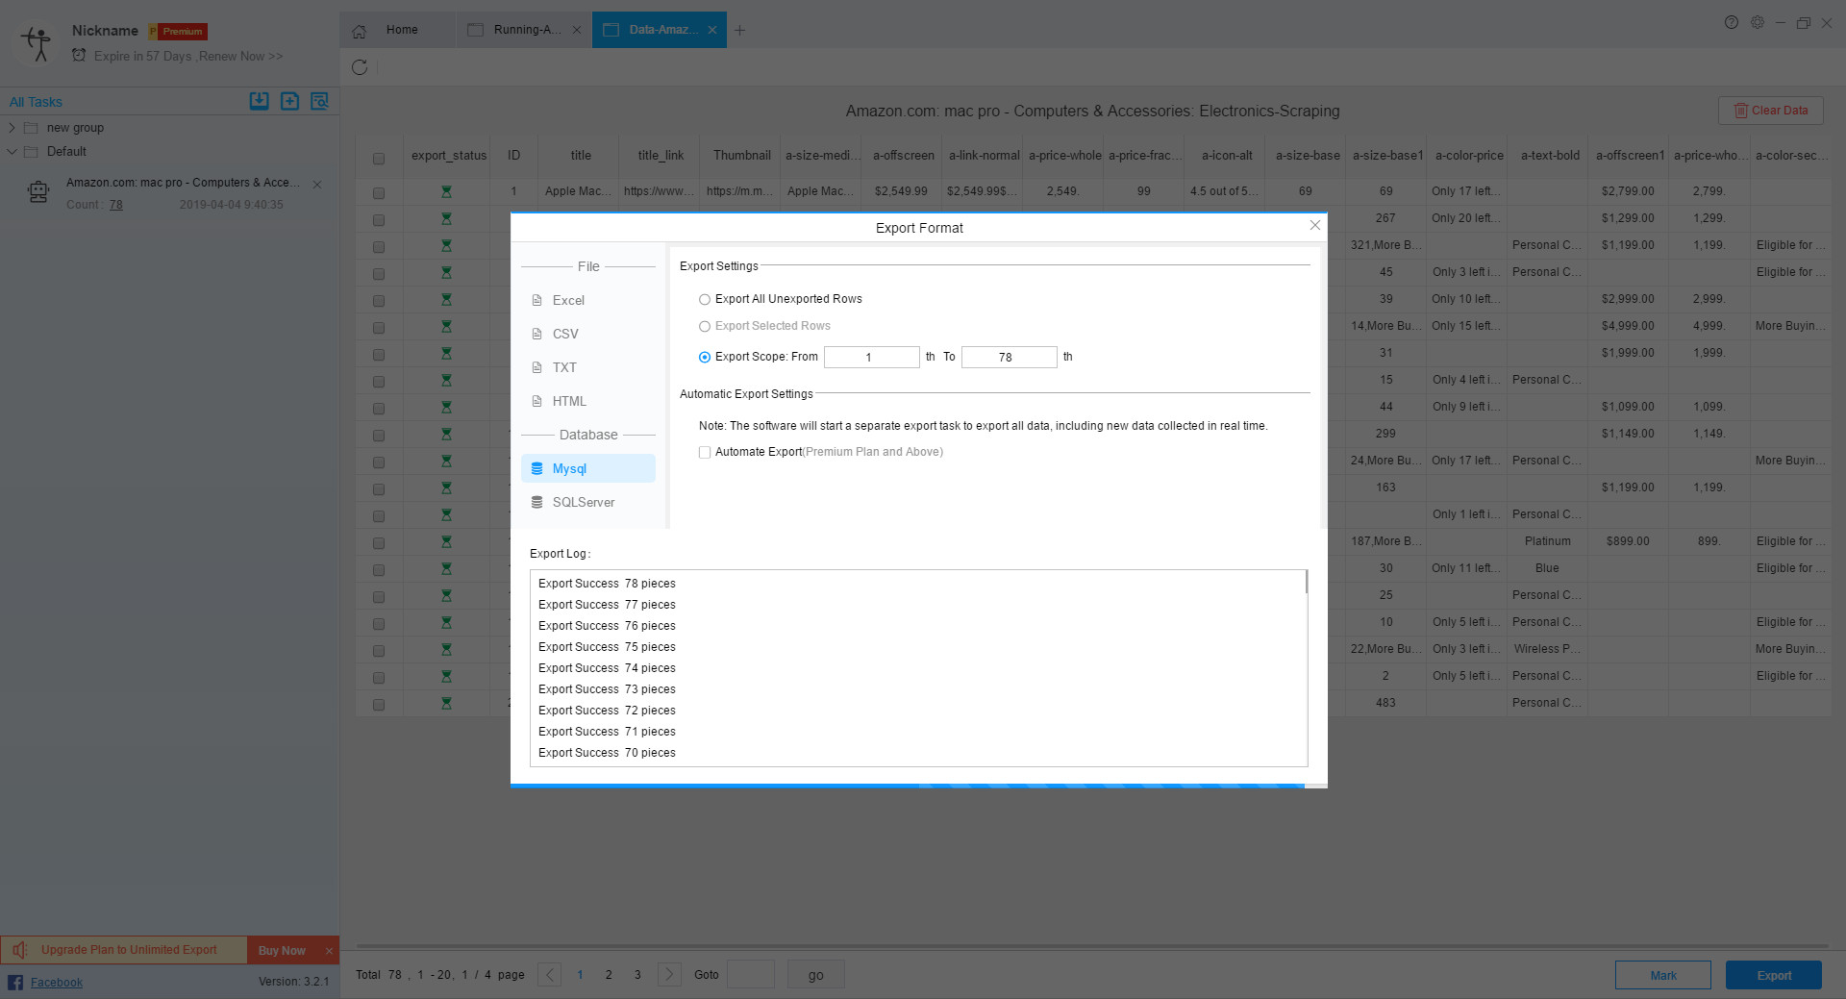Select Mysql database export
This screenshot has width=1846, height=999.
tap(588, 468)
